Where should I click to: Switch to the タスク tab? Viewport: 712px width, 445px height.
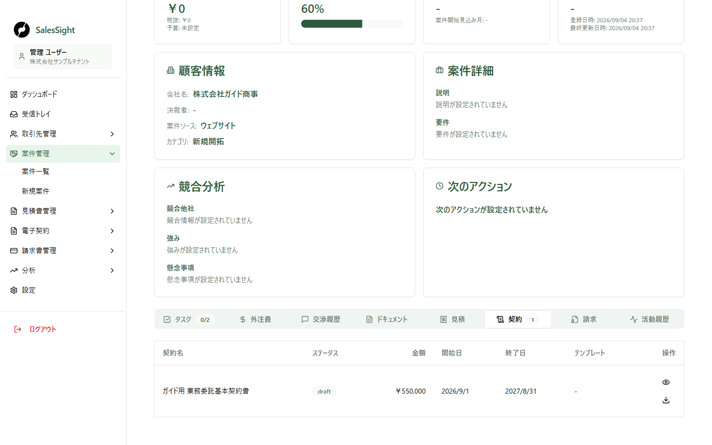(x=188, y=319)
